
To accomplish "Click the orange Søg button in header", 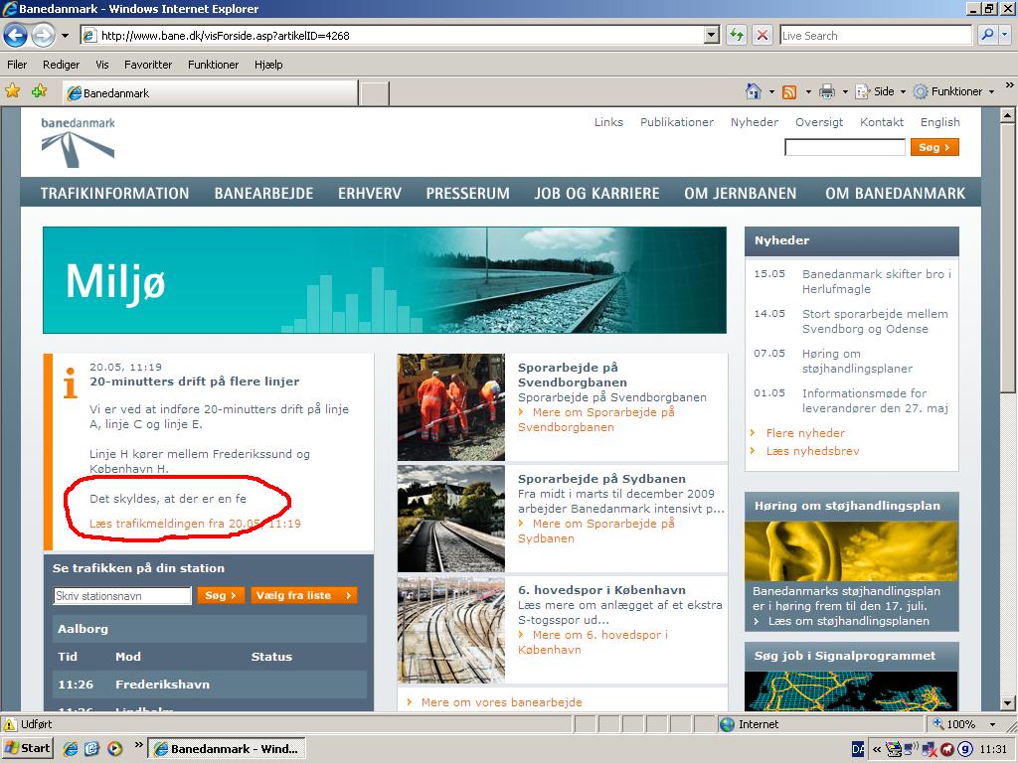I will pyautogui.click(x=934, y=147).
